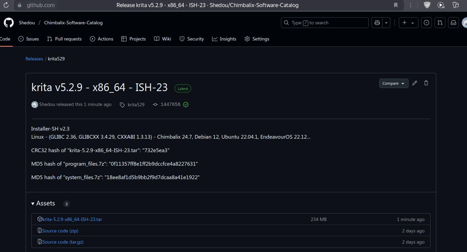Click the media playlist icon in browser toolbar
Screen dimensions: 467x252
(441, 5)
